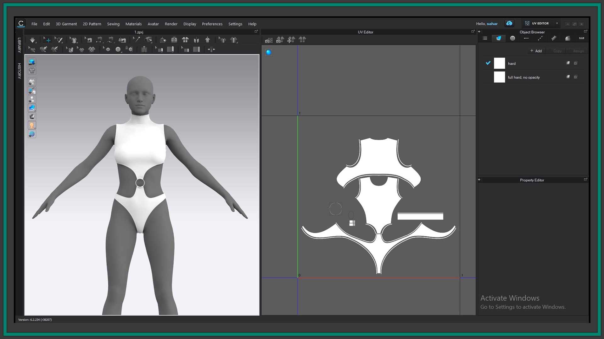Click the two-arrows-converging tool icon
The height and width of the screenshot is (339, 604).
[x=211, y=49]
